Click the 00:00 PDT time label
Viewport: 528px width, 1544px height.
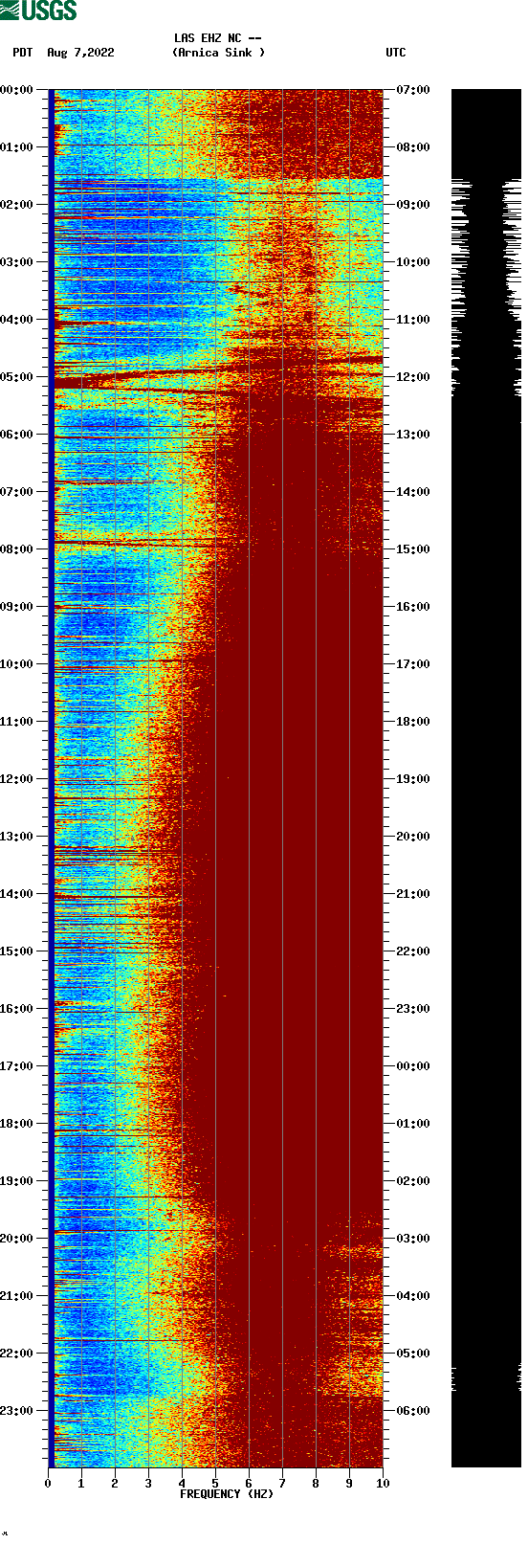pyautogui.click(x=17, y=90)
